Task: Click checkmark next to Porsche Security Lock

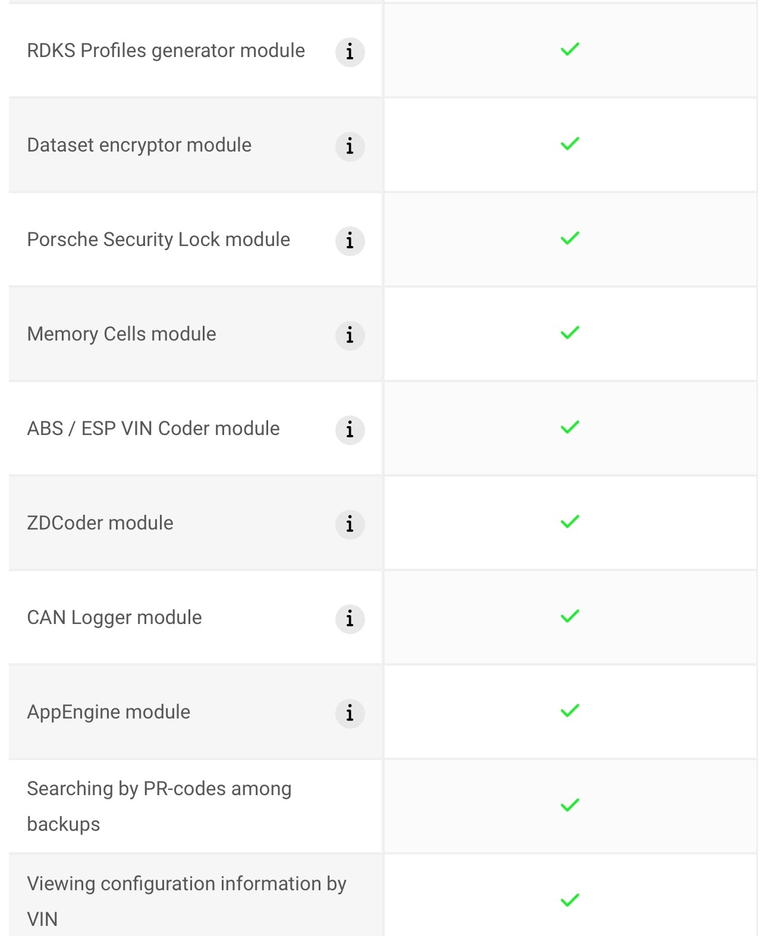Action: point(570,238)
